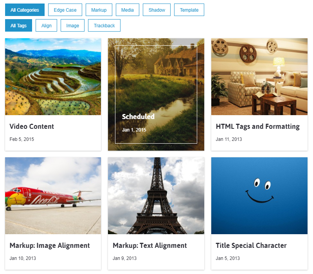The height and width of the screenshot is (274, 313).
Task: Filter posts by Align tag
Action: [46, 25]
